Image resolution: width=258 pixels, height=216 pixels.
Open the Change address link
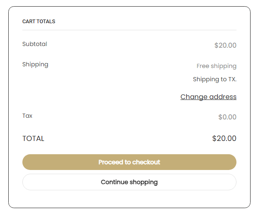pos(208,97)
